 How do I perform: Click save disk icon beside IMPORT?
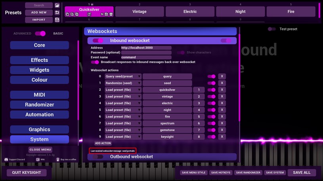[x=57, y=20]
